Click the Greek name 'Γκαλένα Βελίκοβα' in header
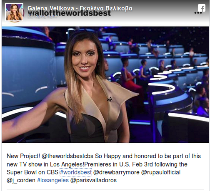The width and height of the screenshot is (210, 191). tap(106, 8)
